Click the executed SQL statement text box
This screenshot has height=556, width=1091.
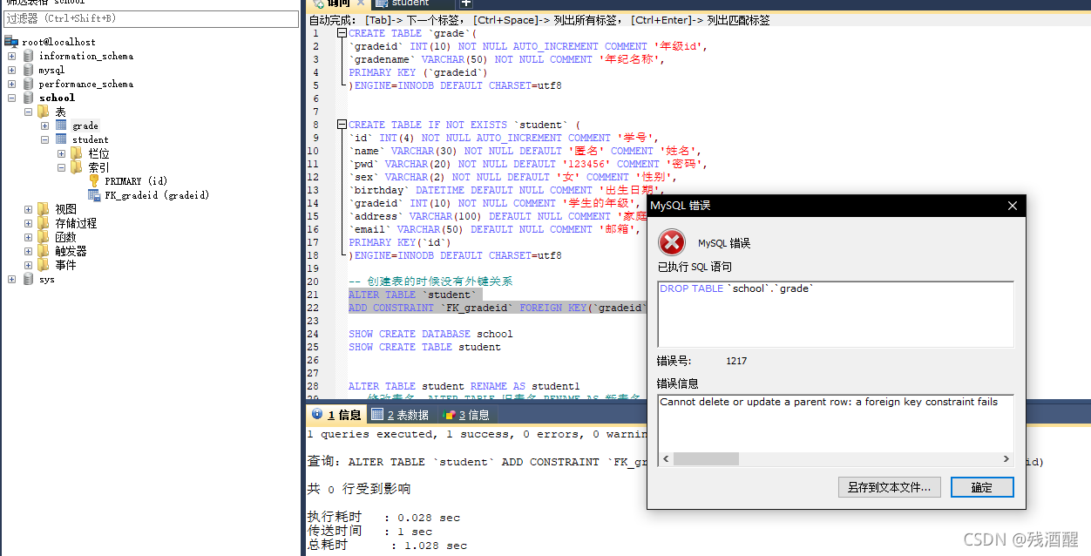pyautogui.click(x=836, y=315)
